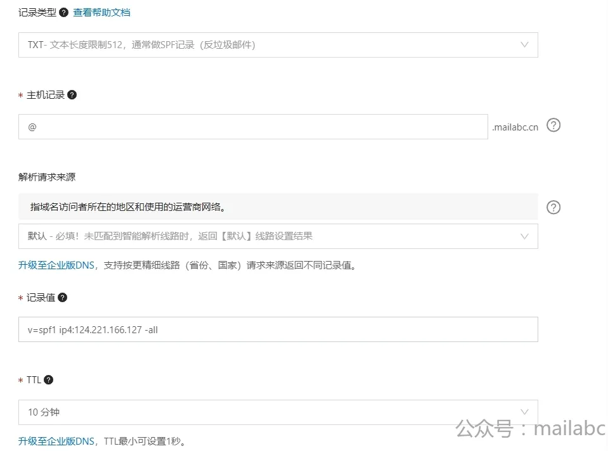The image size is (608, 451).
Task: Click chevron arrow of TTL dropdown
Action: click(524, 412)
